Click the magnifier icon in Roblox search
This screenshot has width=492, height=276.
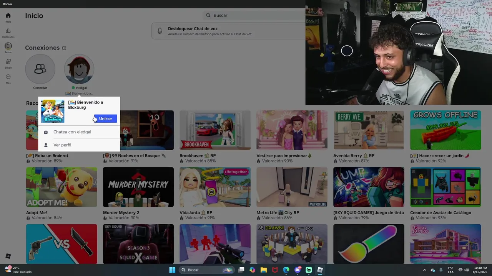pos(208,15)
